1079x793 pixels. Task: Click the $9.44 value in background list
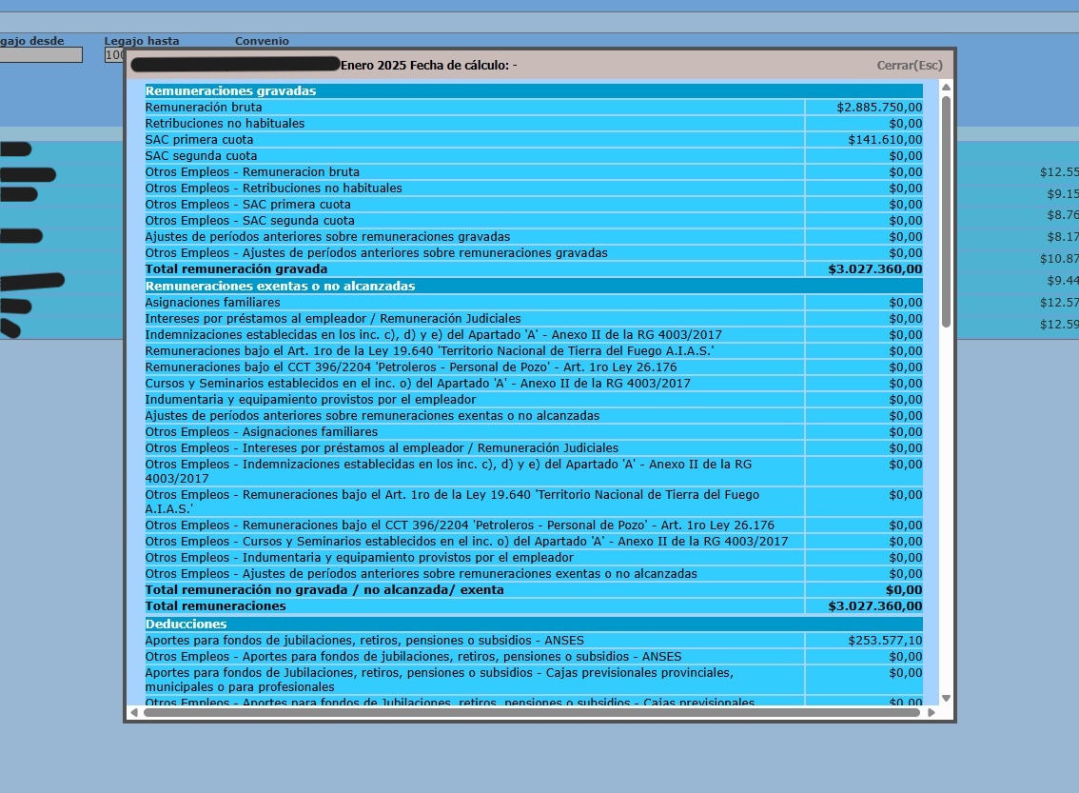[1063, 280]
